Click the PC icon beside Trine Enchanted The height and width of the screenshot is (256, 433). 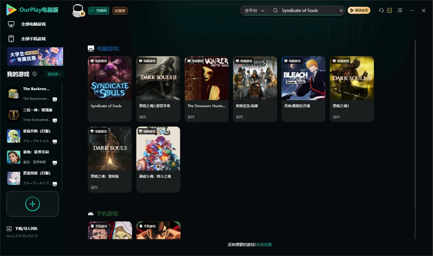pos(55,121)
